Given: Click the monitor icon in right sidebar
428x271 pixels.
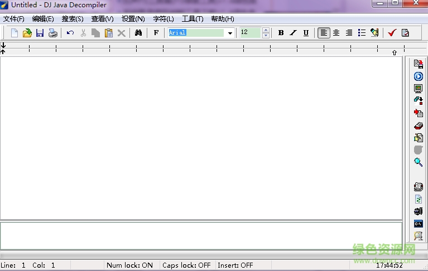Looking at the screenshot, I should click(x=418, y=88).
